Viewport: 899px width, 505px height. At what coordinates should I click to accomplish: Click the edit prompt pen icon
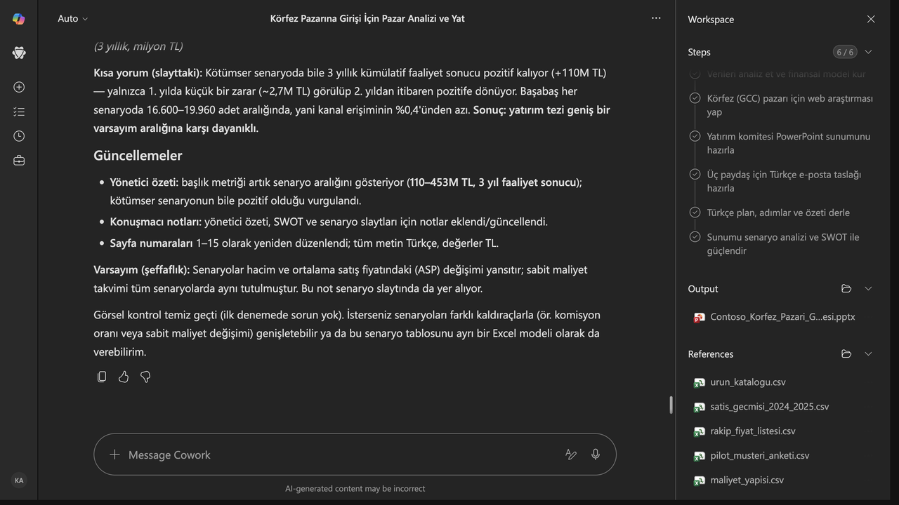tap(571, 454)
